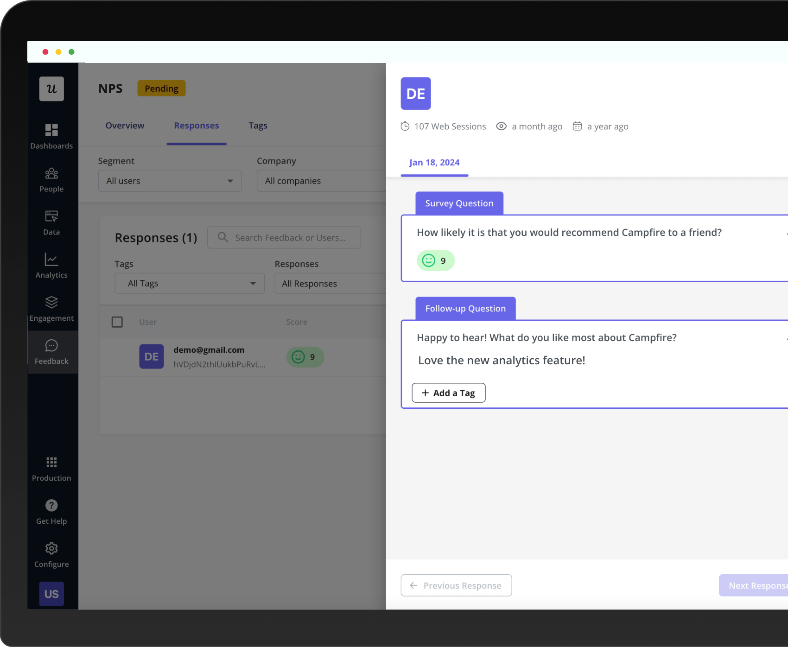This screenshot has height=647, width=788.
Task: Click the US user avatar in sidebar
Action: click(51, 594)
